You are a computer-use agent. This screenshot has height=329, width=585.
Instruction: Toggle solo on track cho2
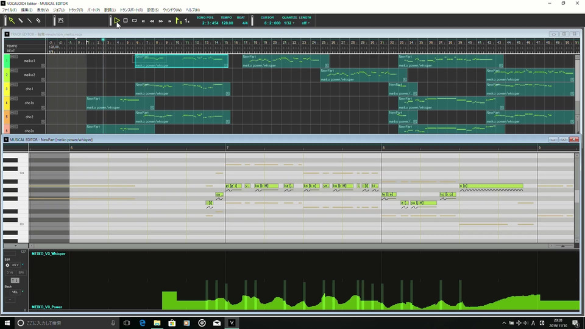click(x=16, y=113)
